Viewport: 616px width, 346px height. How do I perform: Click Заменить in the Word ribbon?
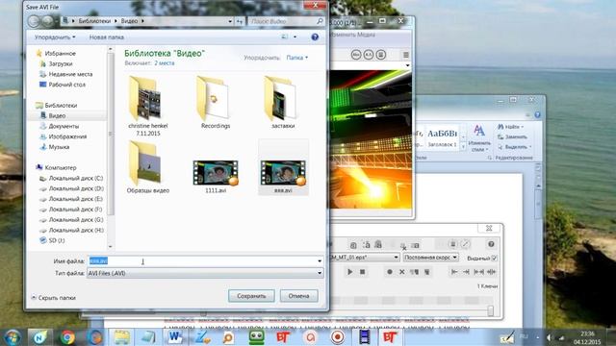[512, 136]
